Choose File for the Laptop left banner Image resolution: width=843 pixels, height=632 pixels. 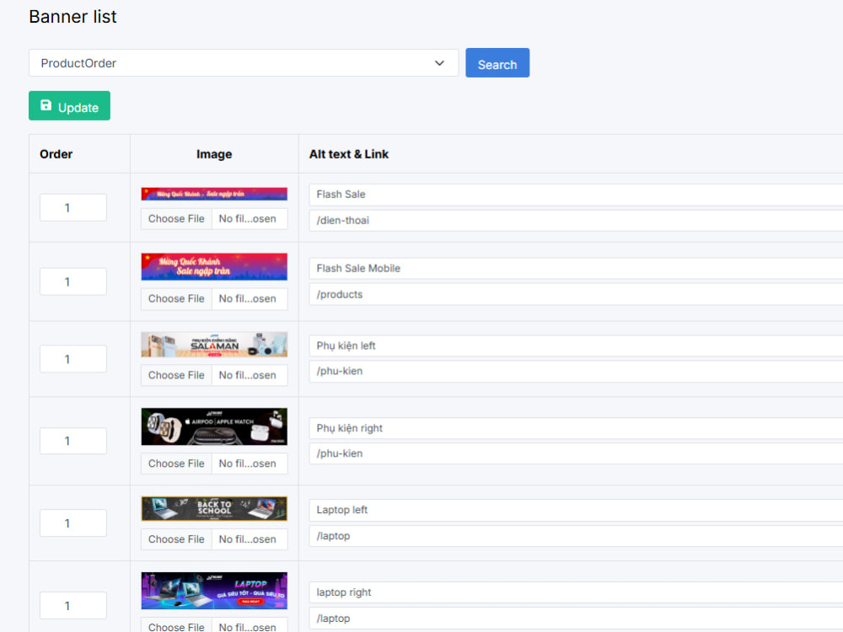[x=176, y=539]
